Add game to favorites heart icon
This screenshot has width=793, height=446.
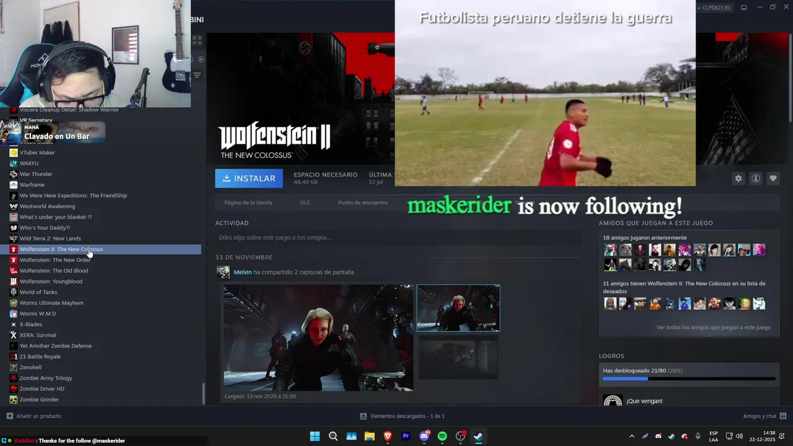coord(773,178)
